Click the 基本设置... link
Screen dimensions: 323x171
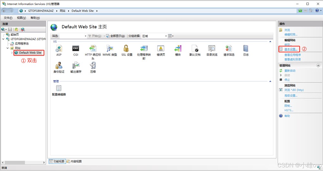pos(291,49)
